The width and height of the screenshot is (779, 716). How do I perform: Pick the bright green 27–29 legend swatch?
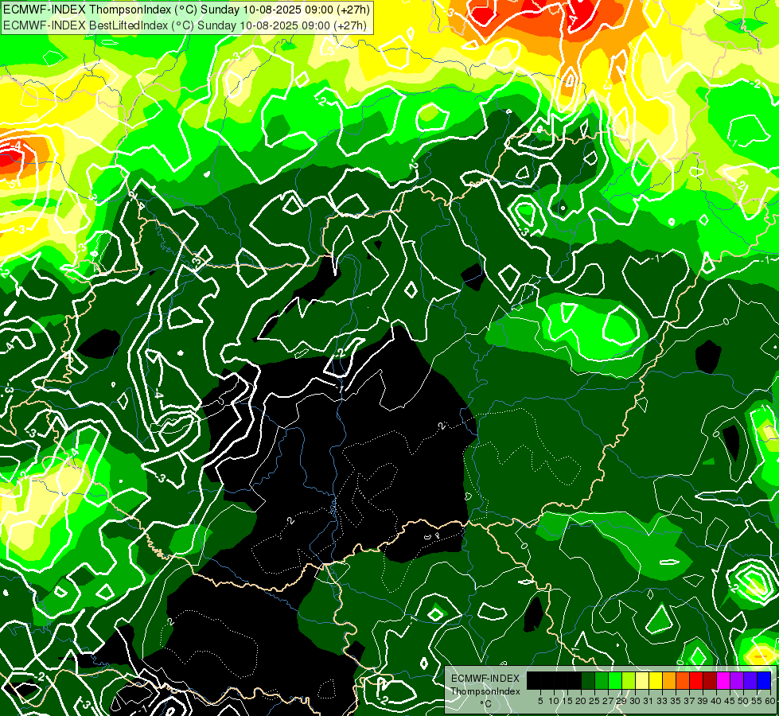click(x=615, y=680)
